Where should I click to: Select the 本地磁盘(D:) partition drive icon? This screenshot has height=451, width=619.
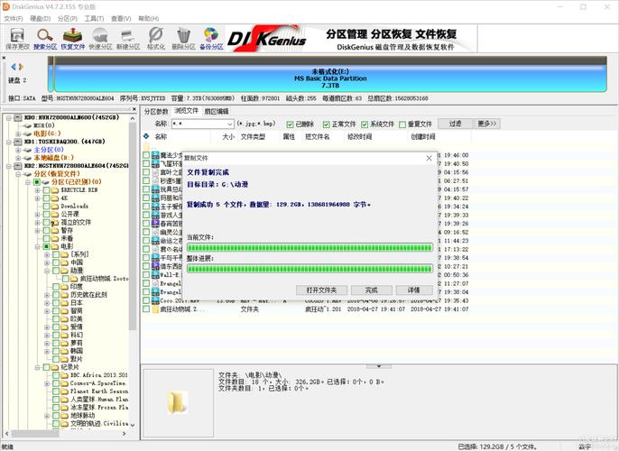pos(27,158)
